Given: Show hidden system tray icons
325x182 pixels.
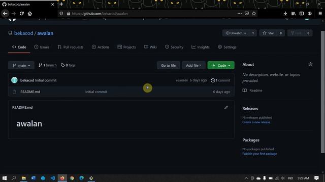Looking at the screenshot, I should coord(246,178).
